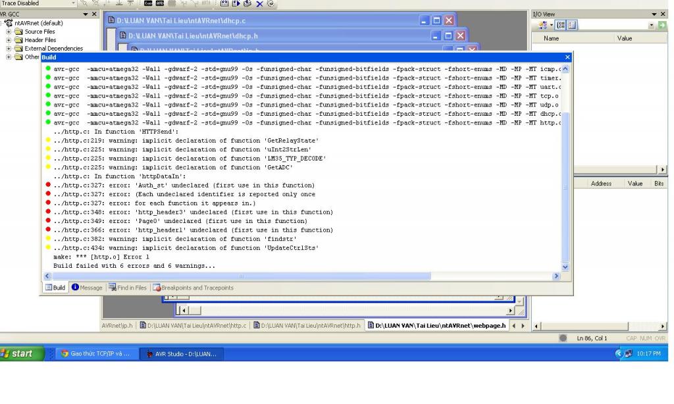This screenshot has height=404, width=674.
Task: Expand the Source Files folder
Action: (9, 32)
